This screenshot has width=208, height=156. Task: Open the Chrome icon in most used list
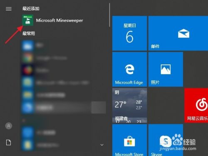(27, 57)
